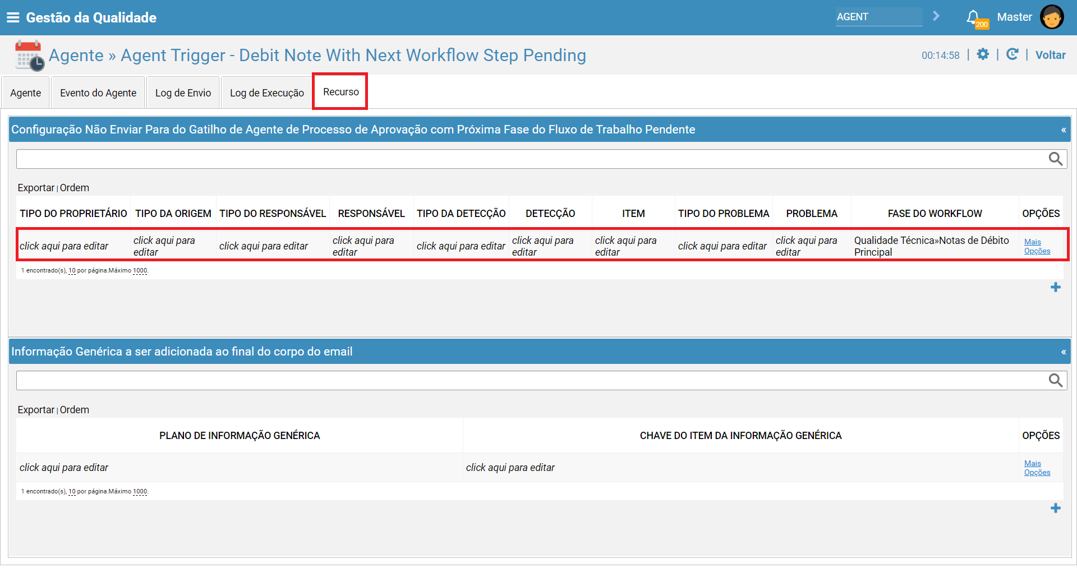Add a new row in Configuração section
This screenshot has height=568, width=1077.
point(1056,287)
